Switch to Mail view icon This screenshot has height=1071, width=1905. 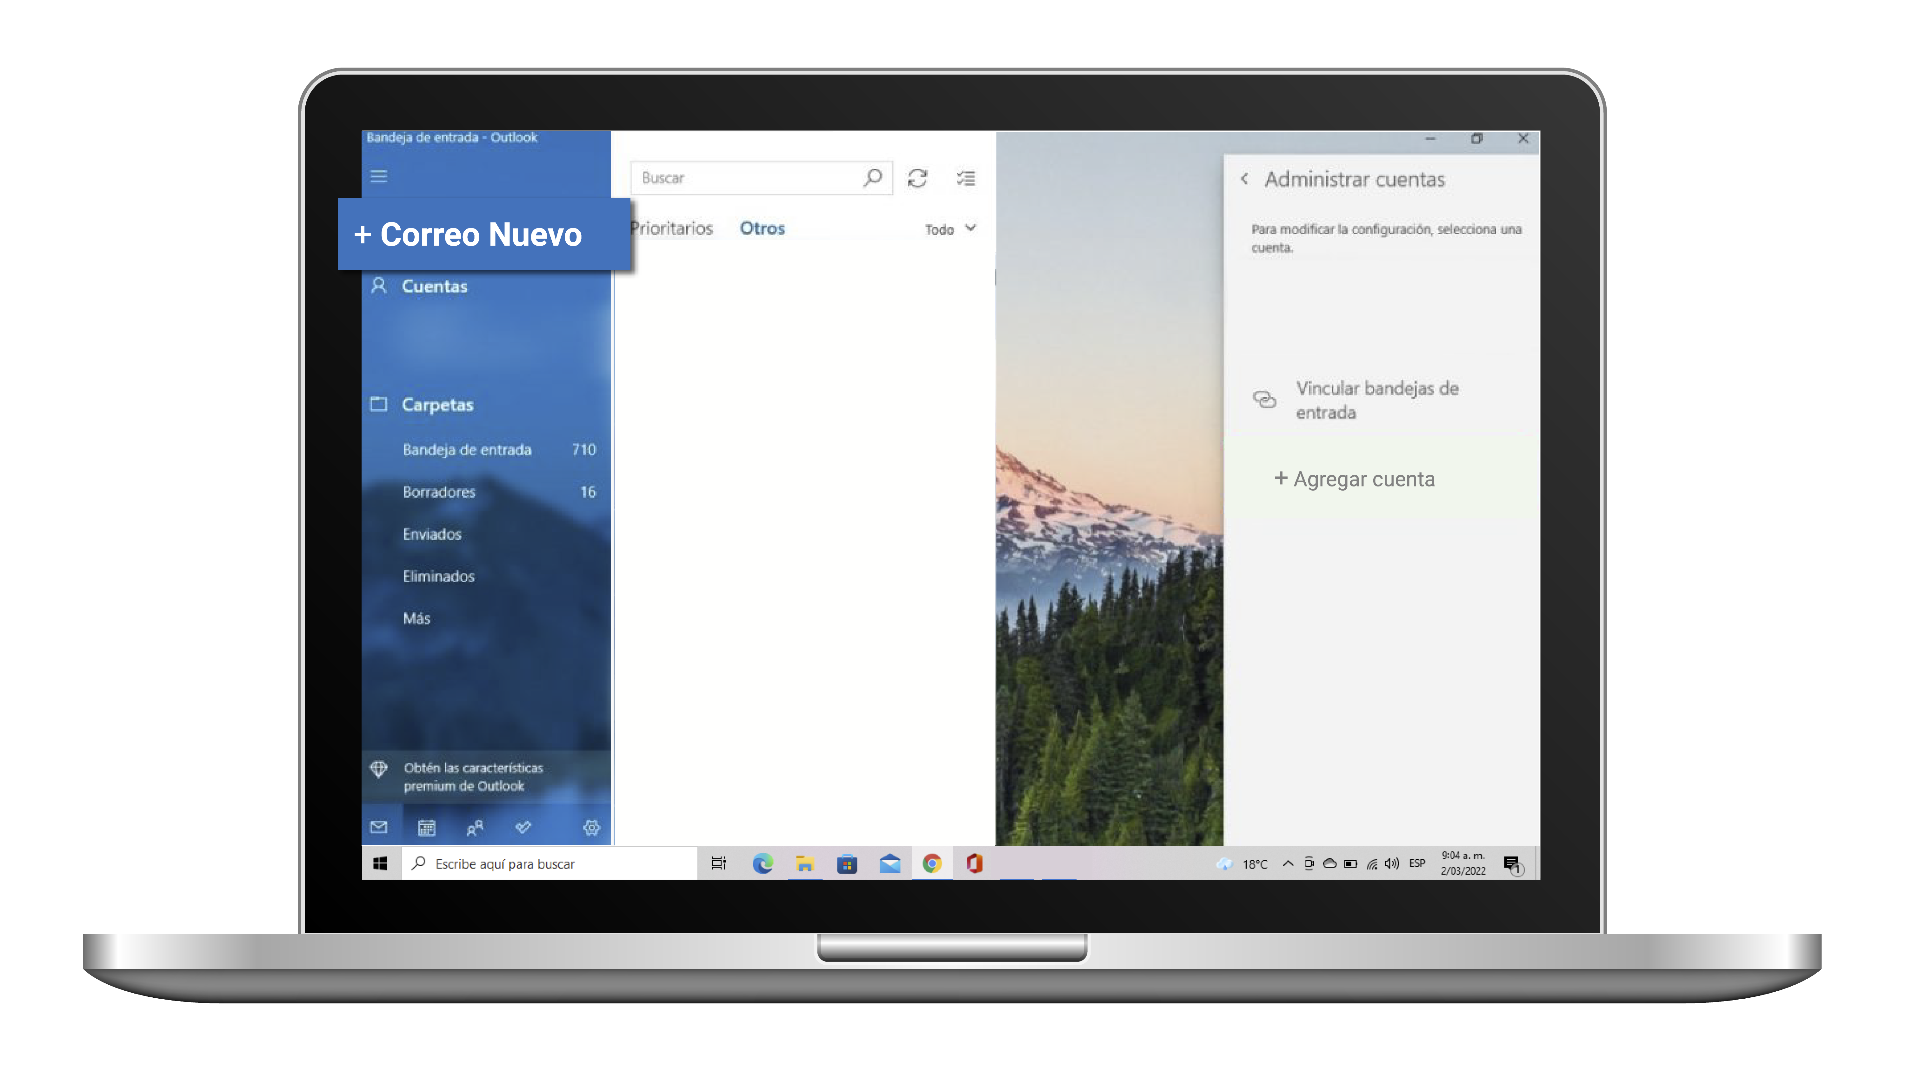click(379, 827)
